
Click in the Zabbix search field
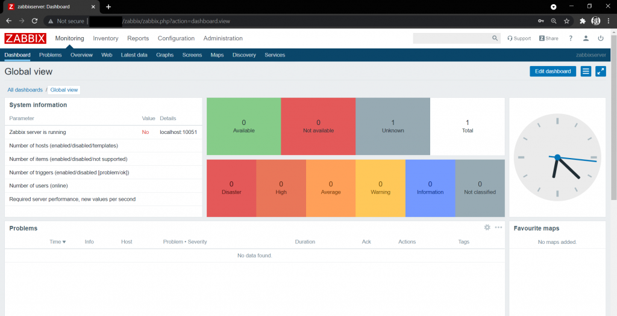(x=452, y=38)
